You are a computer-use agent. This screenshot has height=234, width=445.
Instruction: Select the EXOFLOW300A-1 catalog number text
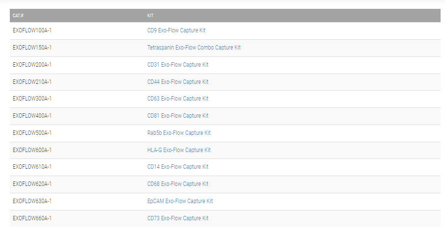[32, 99]
